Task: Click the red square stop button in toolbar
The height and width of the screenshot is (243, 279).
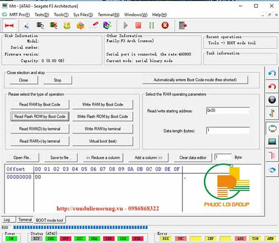Action: [138, 26]
